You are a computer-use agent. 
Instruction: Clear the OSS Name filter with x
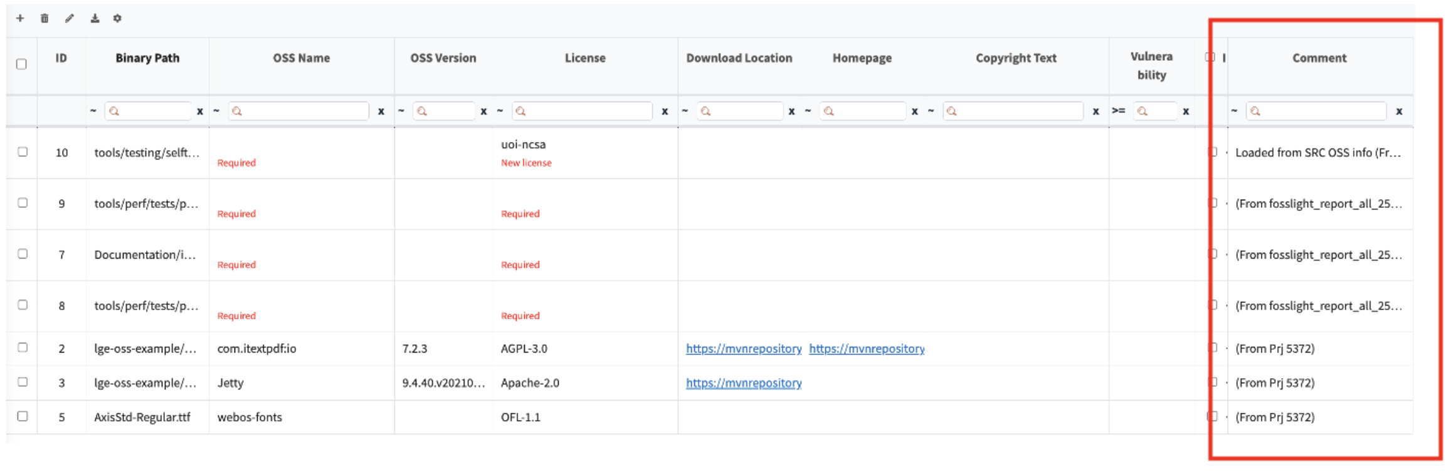(x=381, y=111)
